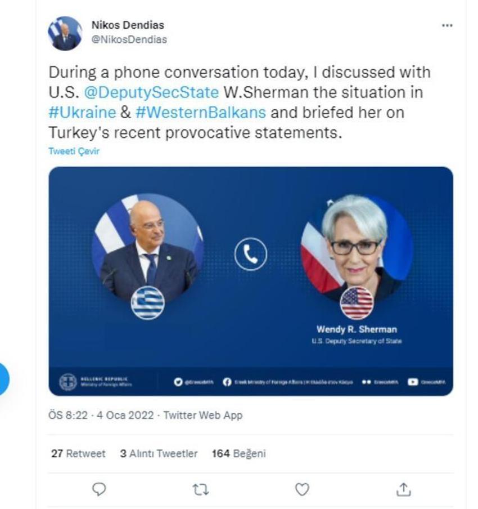Click the phone handset icon in image
Viewport: 478px width, 509px height.
pos(251,254)
